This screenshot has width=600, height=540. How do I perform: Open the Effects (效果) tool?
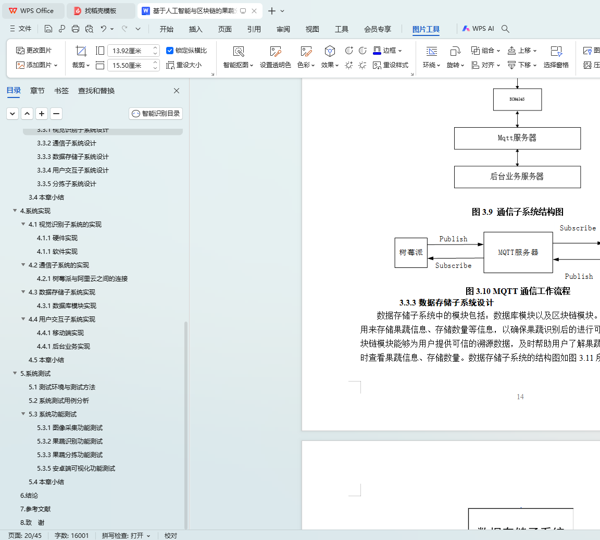(x=330, y=57)
